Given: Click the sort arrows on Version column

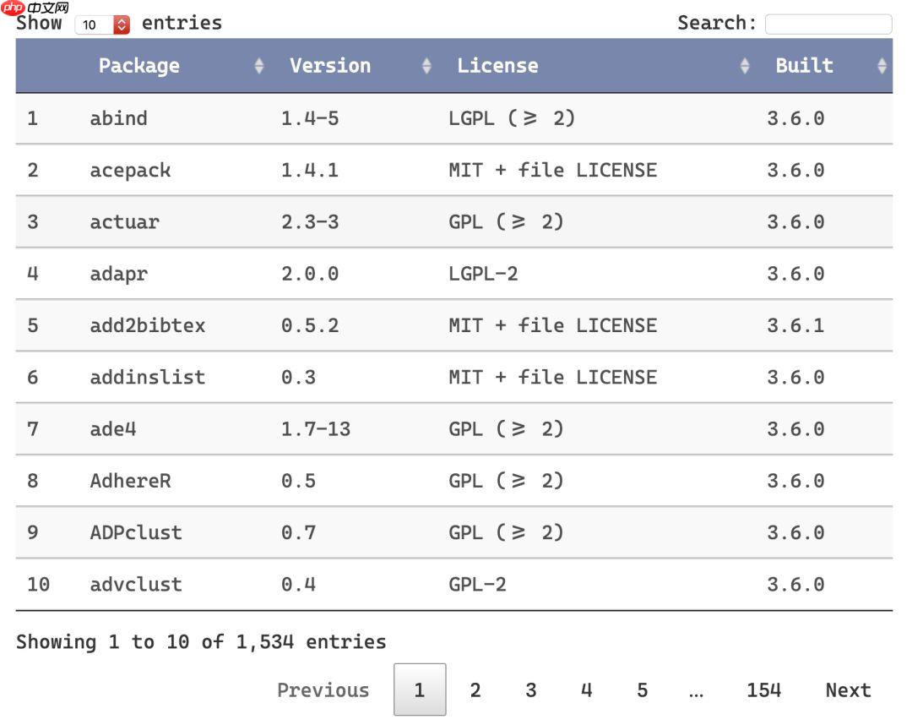Looking at the screenshot, I should coord(426,65).
